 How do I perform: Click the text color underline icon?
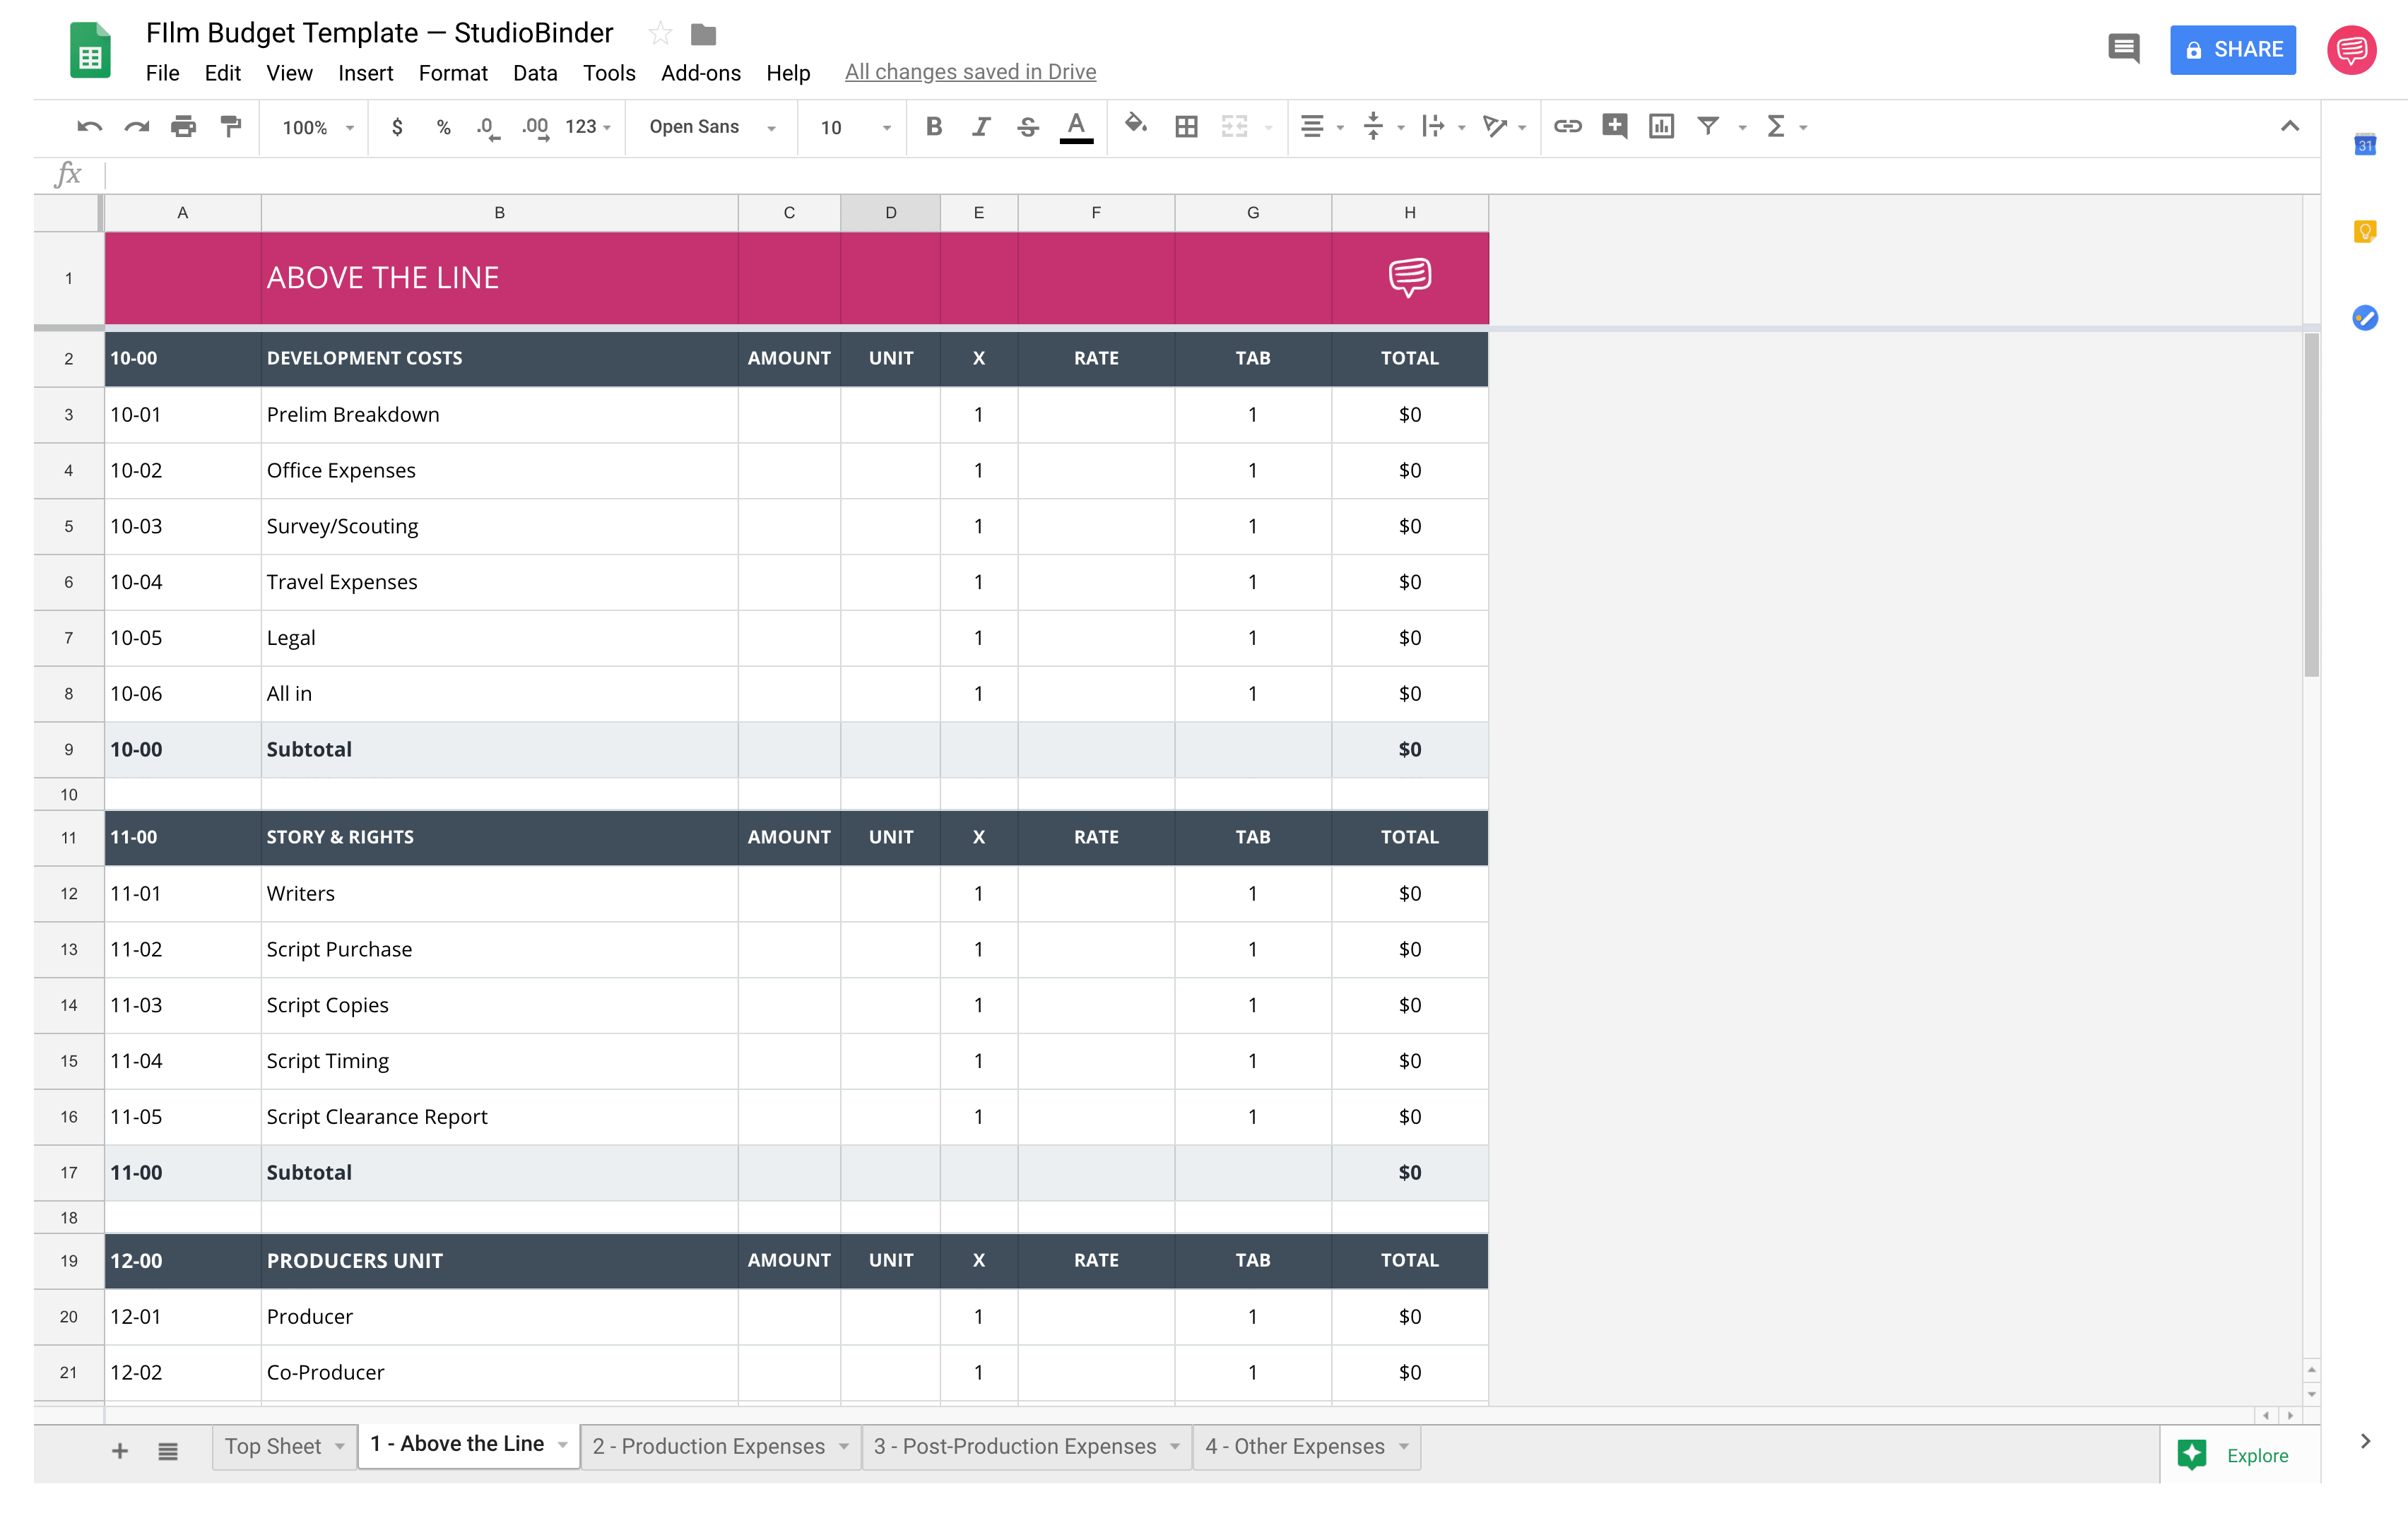tap(1078, 124)
